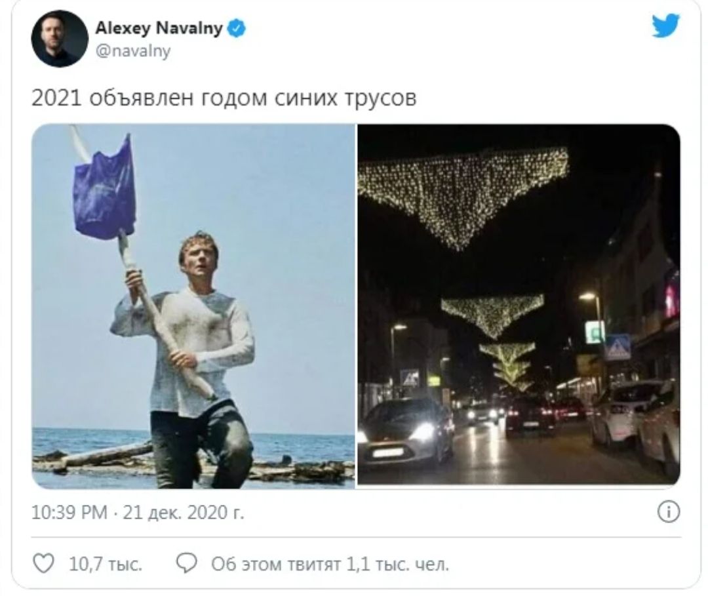This screenshot has width=708, height=596.
Task: View right photo of street lights
Action: click(519, 304)
